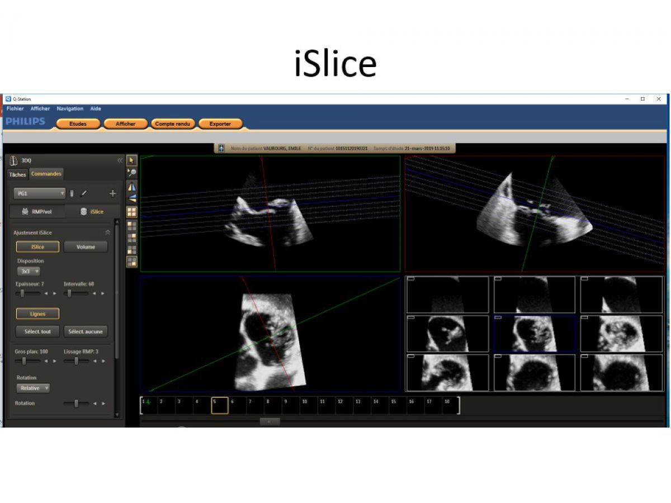Choose the layout icon with bottom-left pane highlighted
The height and width of the screenshot is (503, 671).
coord(132,250)
